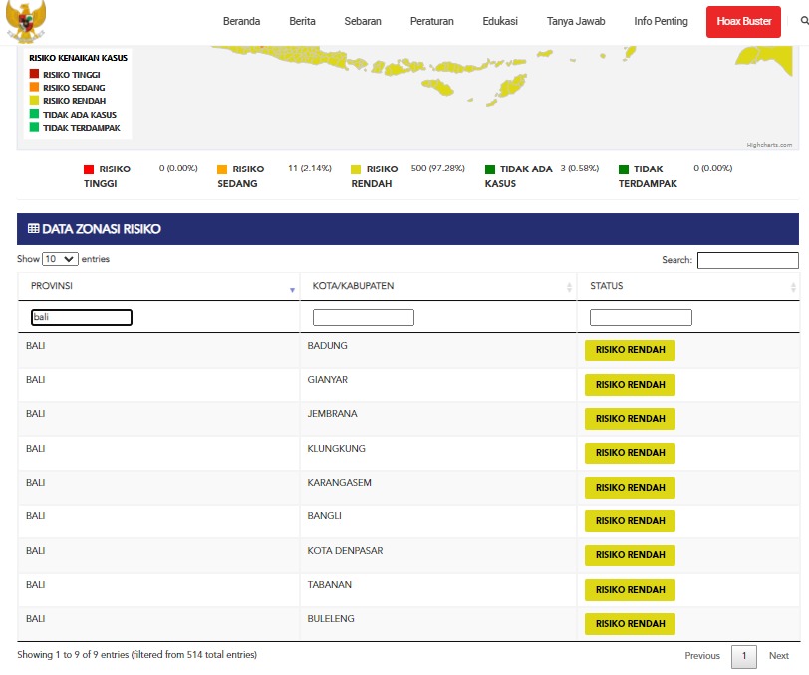809x675 pixels.
Task: Open the Beranda menu item
Action: tap(242, 21)
